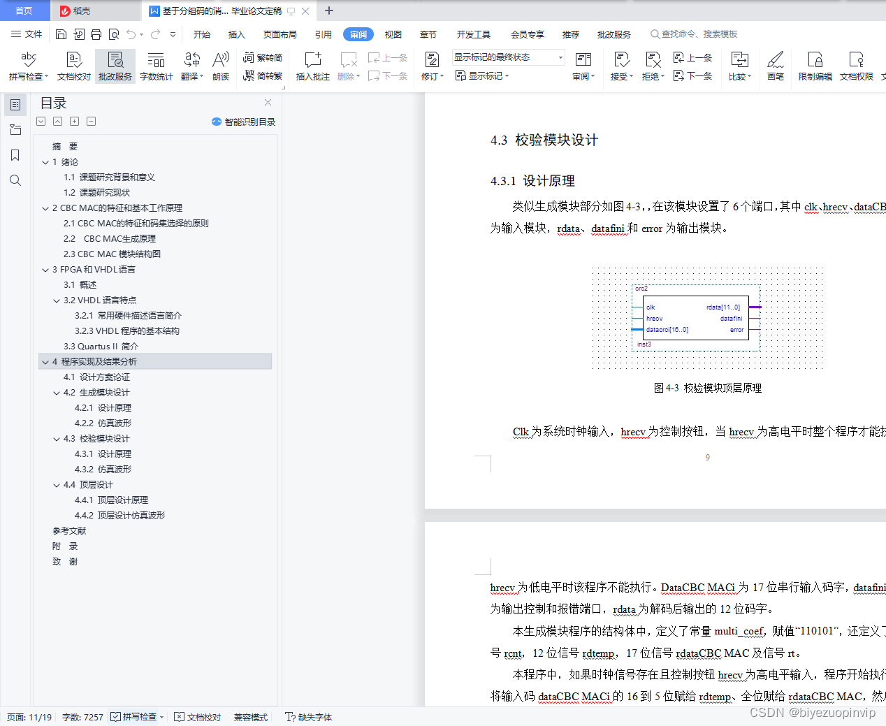Image resolution: width=886 pixels, height=726 pixels.
Task: Click the 页面: 11/19 status entry
Action: click(x=29, y=717)
